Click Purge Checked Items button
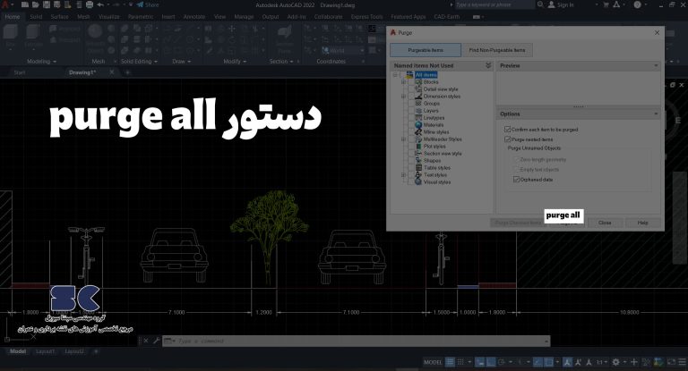This screenshot has height=371, width=688. point(518,223)
